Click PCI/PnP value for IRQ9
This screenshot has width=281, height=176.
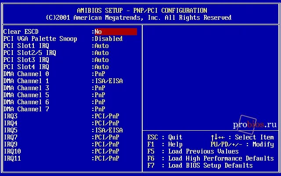107,144
